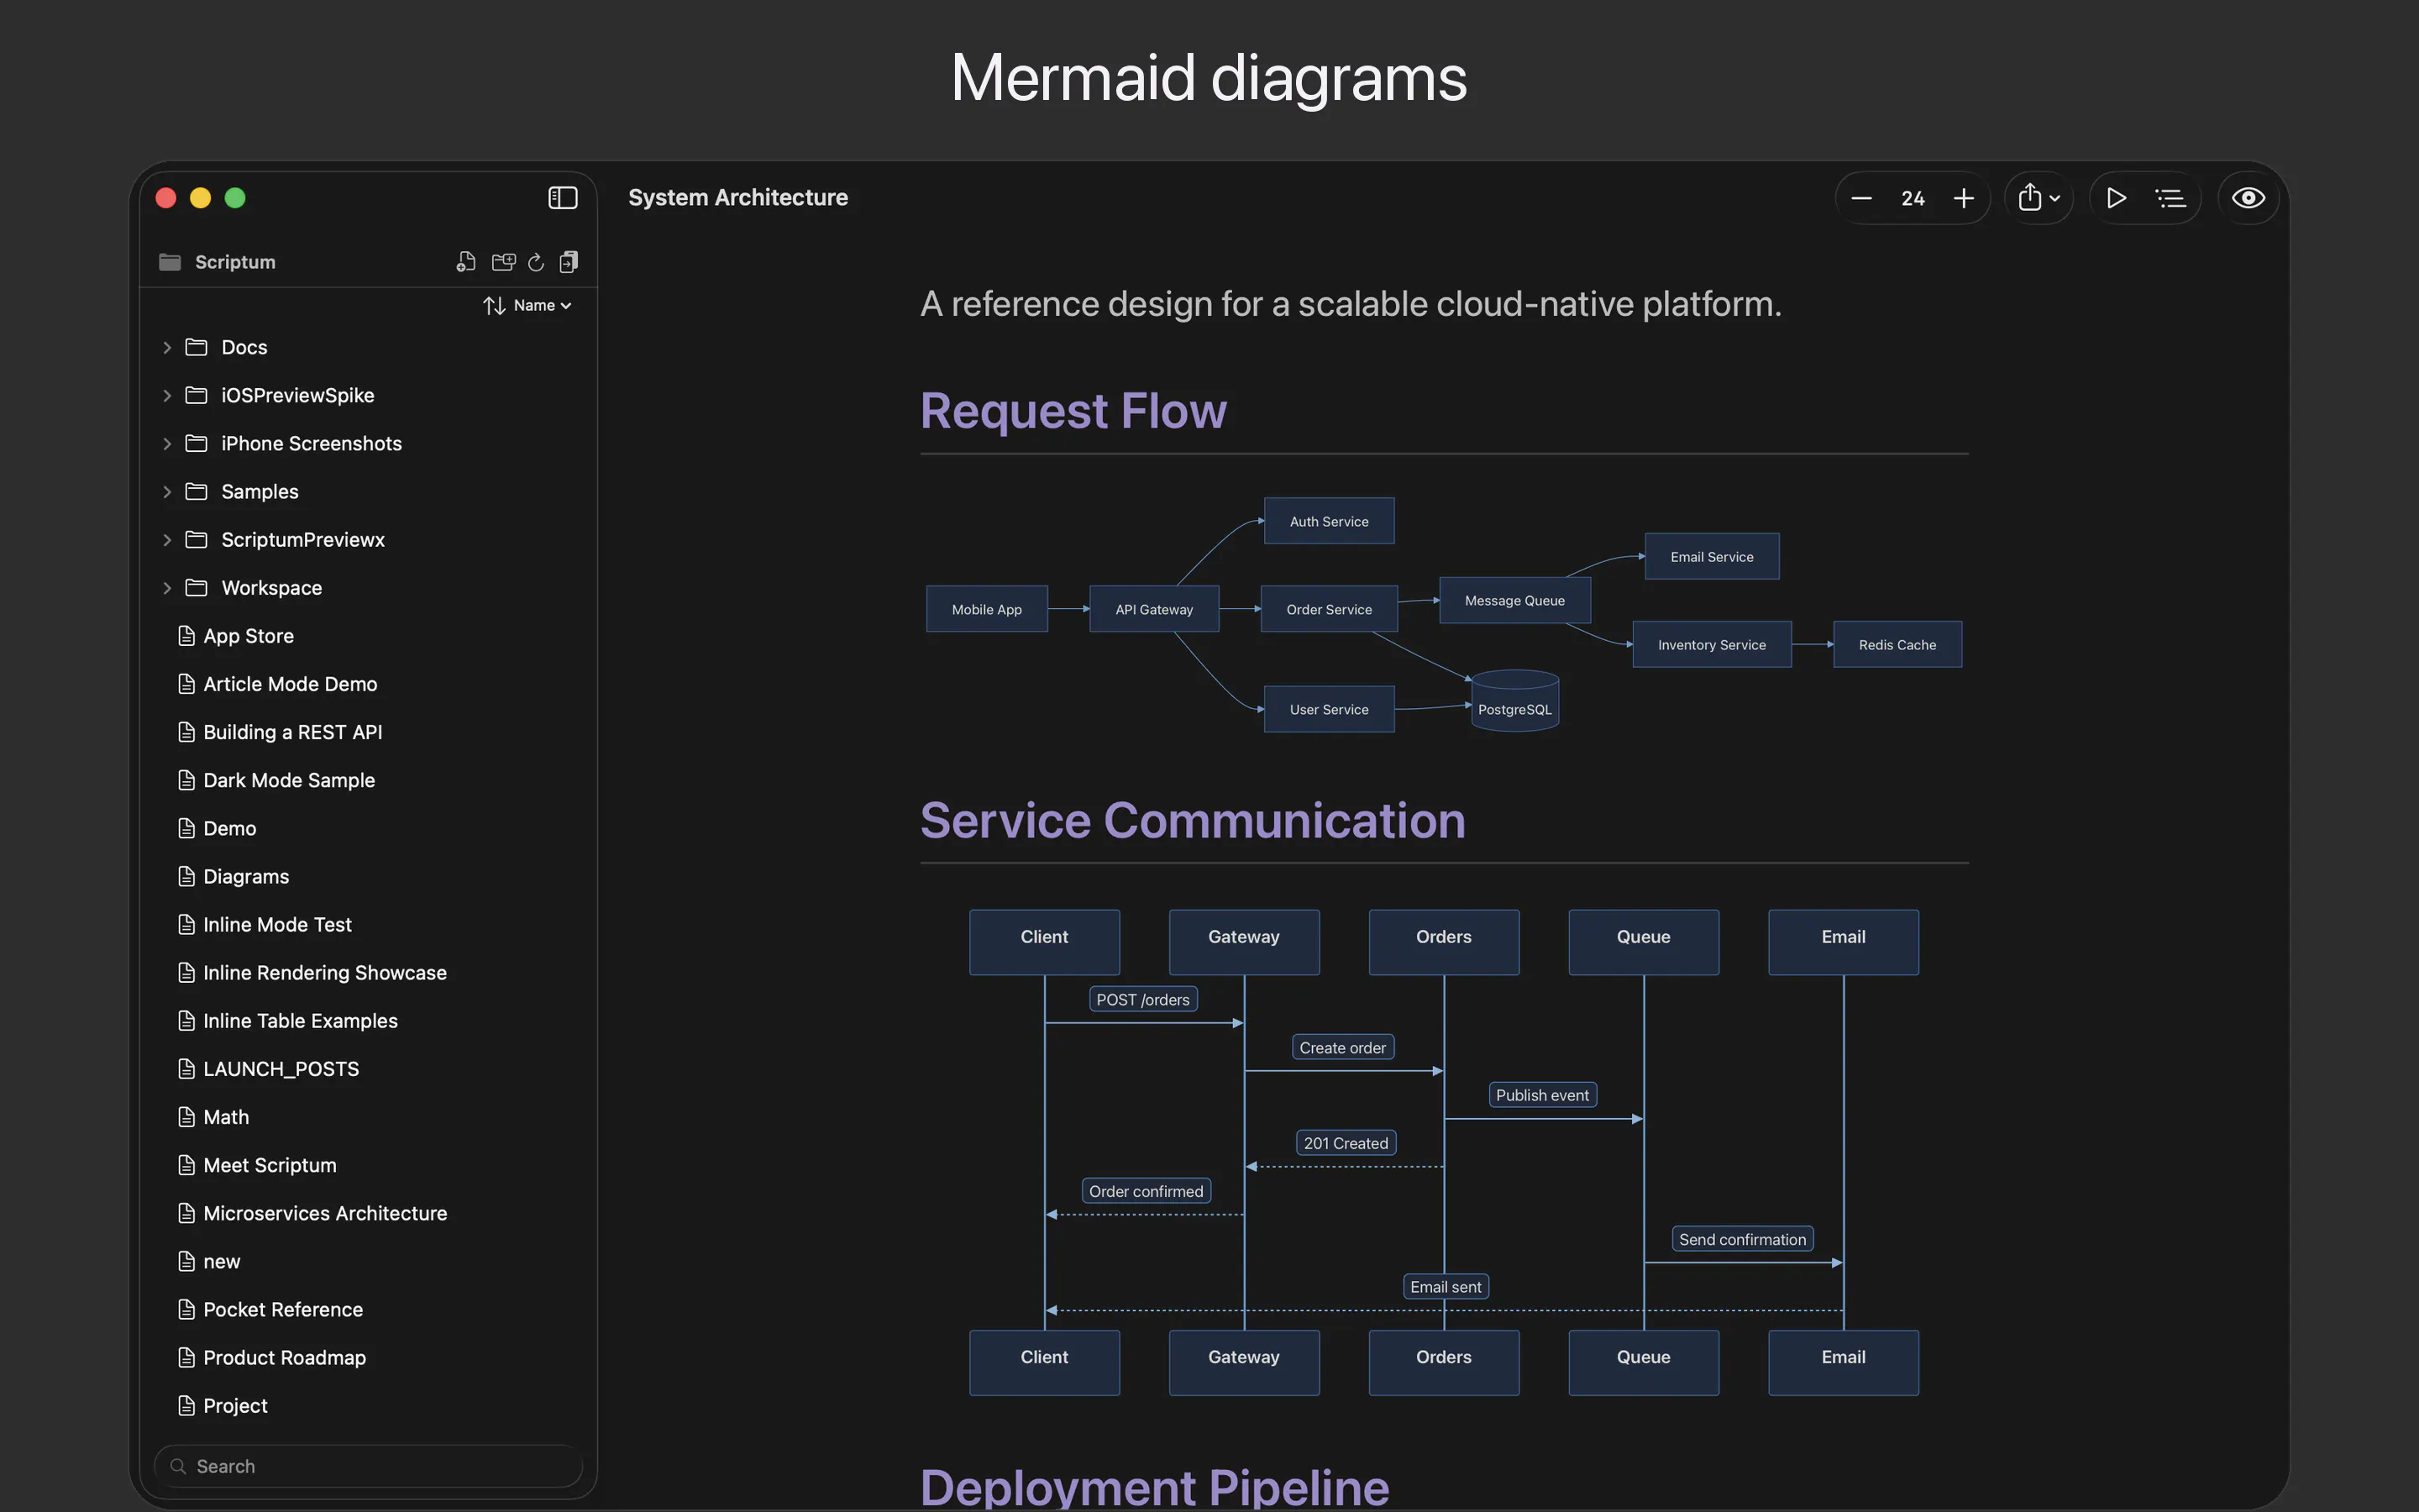Screen dimensions: 2419x1512
Task: Select the LAUNCH_POSTS document
Action: pyautogui.click(x=368, y=1069)
